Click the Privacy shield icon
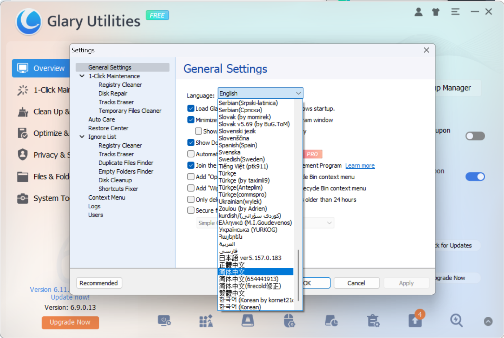The height and width of the screenshot is (338, 504). pos(23,155)
